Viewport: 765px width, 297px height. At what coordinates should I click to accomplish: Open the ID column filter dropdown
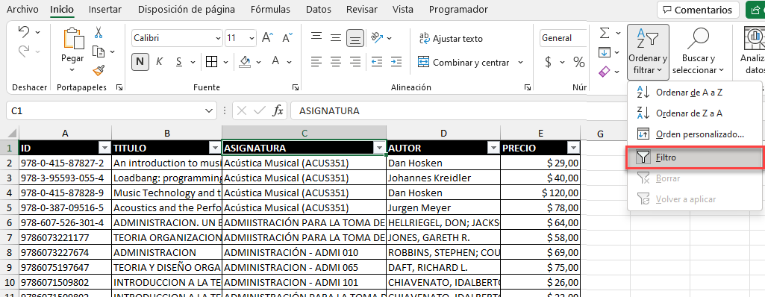click(105, 148)
